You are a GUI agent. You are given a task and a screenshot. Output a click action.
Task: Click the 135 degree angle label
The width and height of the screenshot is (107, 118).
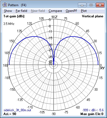click(x=19, y=31)
